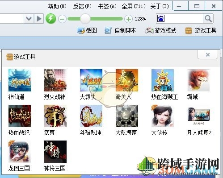
Task: Click the magnifier search button
Action: (x=208, y=19)
